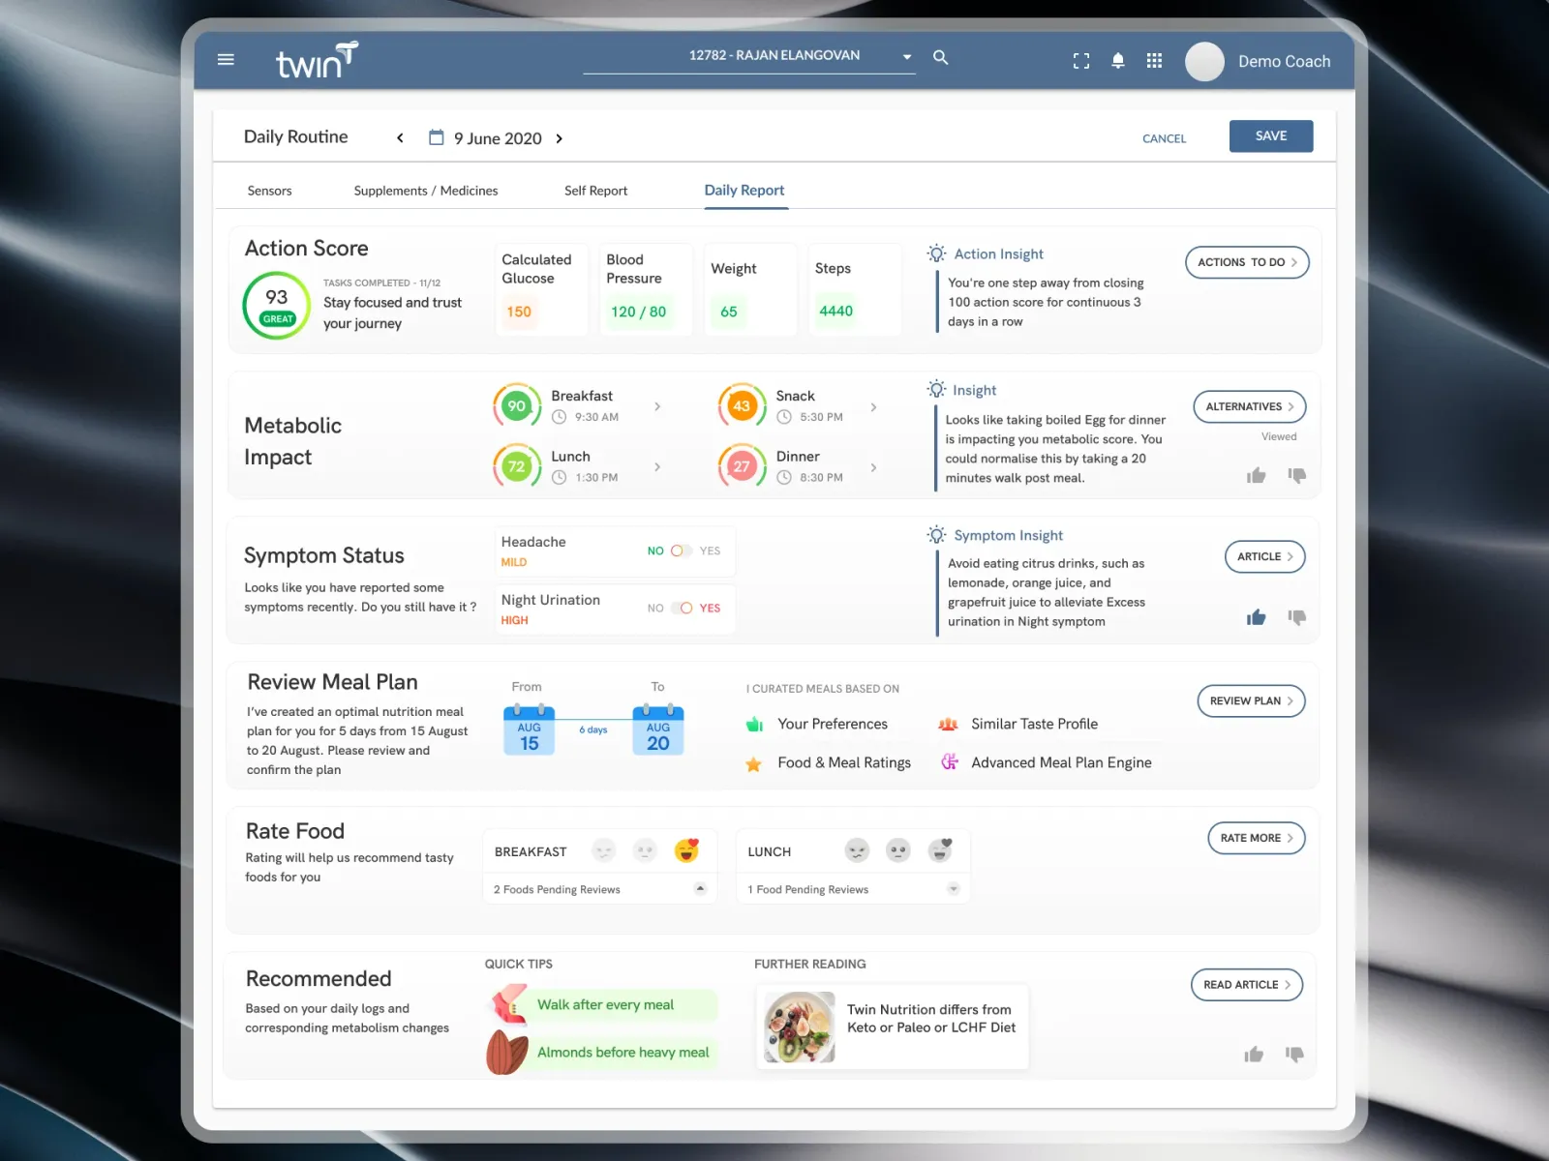The width and height of the screenshot is (1549, 1161).
Task: Click the RATE MORE button
Action: 1257,838
